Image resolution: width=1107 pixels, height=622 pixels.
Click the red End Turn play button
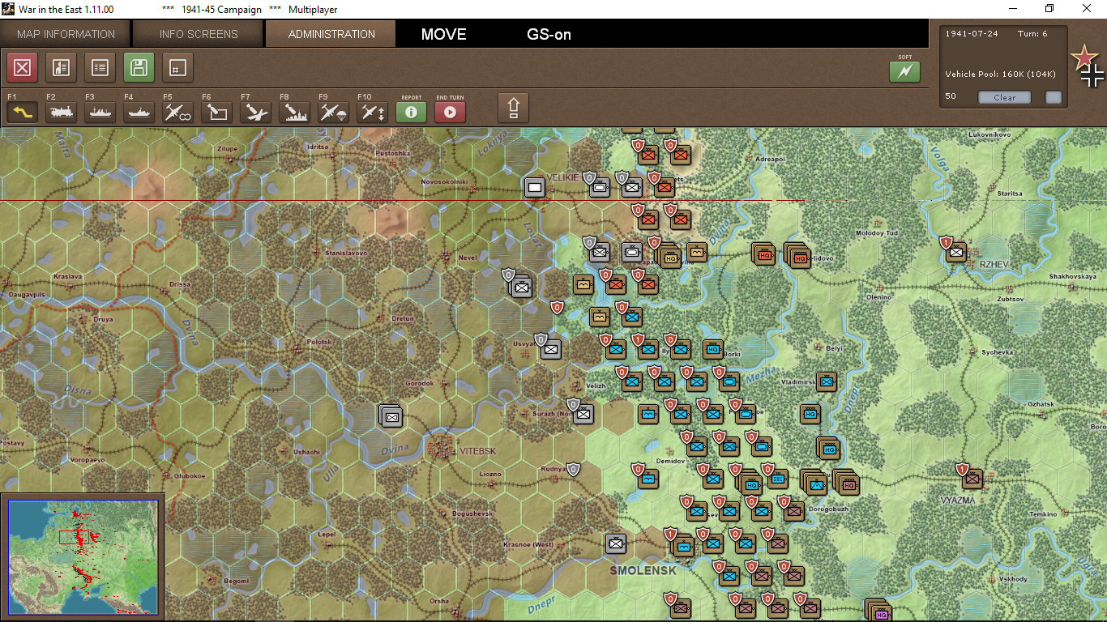tap(451, 113)
